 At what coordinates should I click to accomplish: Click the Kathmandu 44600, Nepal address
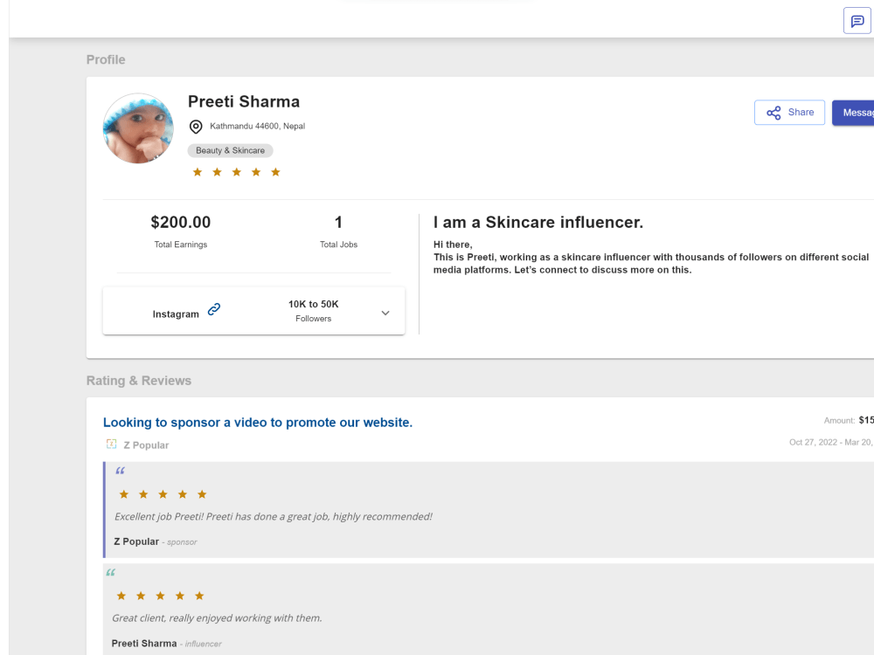tap(258, 127)
